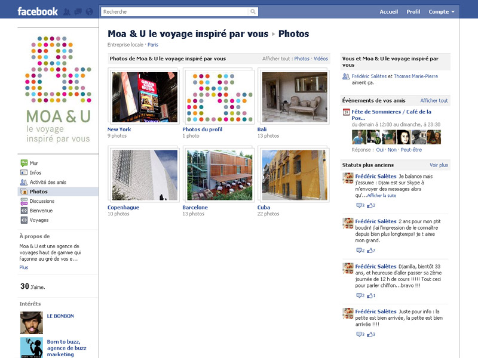Click the Voyages sidebar icon
This screenshot has height=358, width=478.
24,220
